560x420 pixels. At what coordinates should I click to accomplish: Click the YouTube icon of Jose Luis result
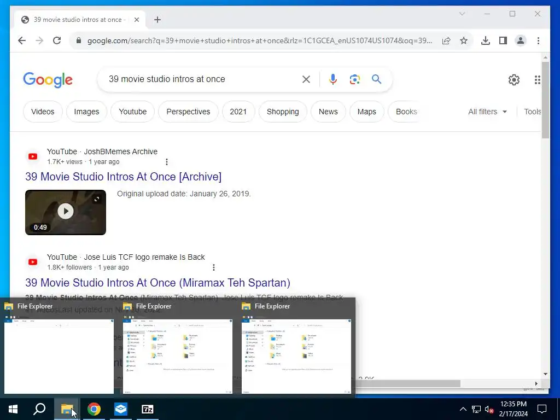coord(33,262)
